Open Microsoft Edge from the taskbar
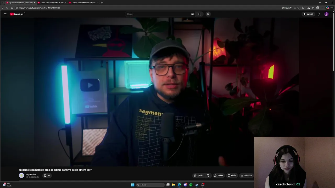 [179, 185]
